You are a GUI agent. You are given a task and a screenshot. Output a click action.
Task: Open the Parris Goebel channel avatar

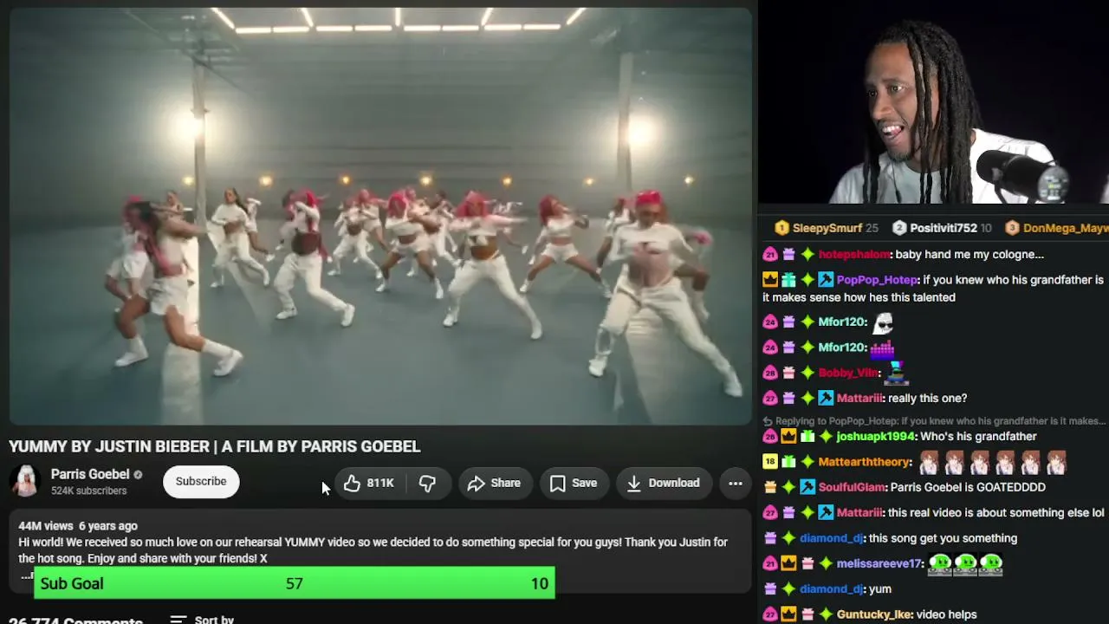[25, 481]
